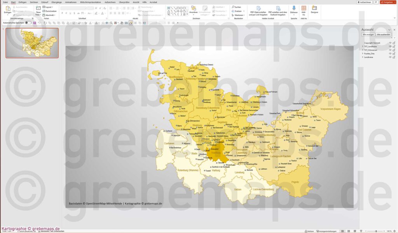This screenshot has height=233, width=398.
Task: Click the Alle anzeigen button
Action: (368, 35)
